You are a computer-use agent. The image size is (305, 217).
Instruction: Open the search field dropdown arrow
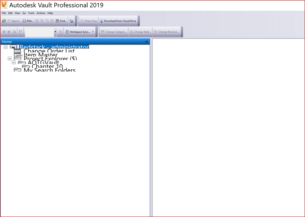click(55, 32)
